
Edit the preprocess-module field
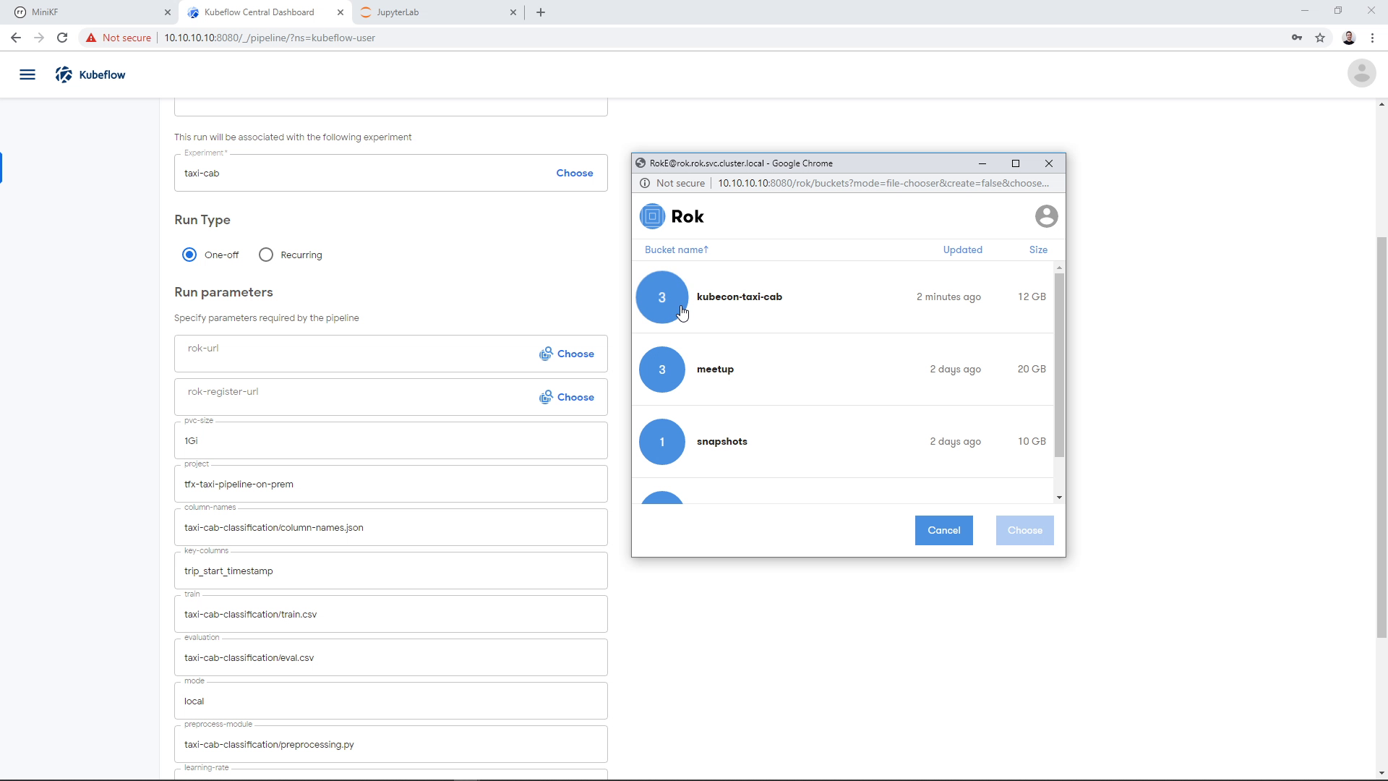coord(390,744)
